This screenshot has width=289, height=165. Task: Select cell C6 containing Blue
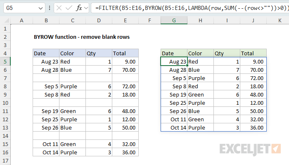coord(72,70)
